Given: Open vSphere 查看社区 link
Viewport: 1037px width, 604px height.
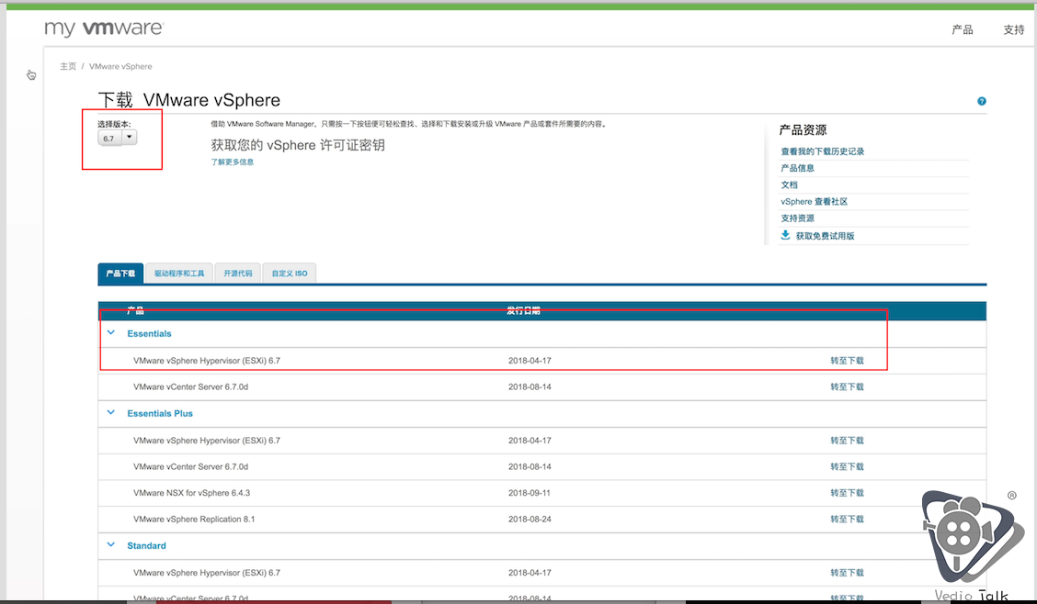Looking at the screenshot, I should 814,201.
